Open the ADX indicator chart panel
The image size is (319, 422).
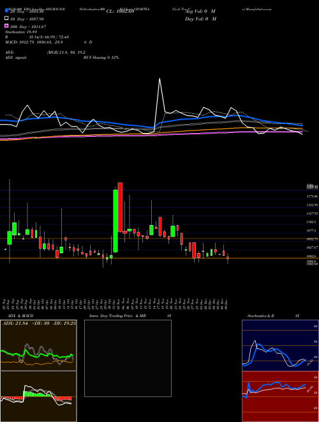pyautogui.click(x=38, y=345)
